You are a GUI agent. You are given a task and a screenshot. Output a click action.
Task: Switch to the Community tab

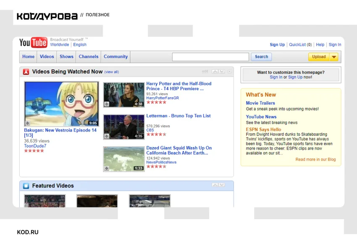(x=115, y=57)
